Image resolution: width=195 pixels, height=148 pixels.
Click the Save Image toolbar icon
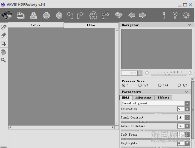click(x=34, y=15)
